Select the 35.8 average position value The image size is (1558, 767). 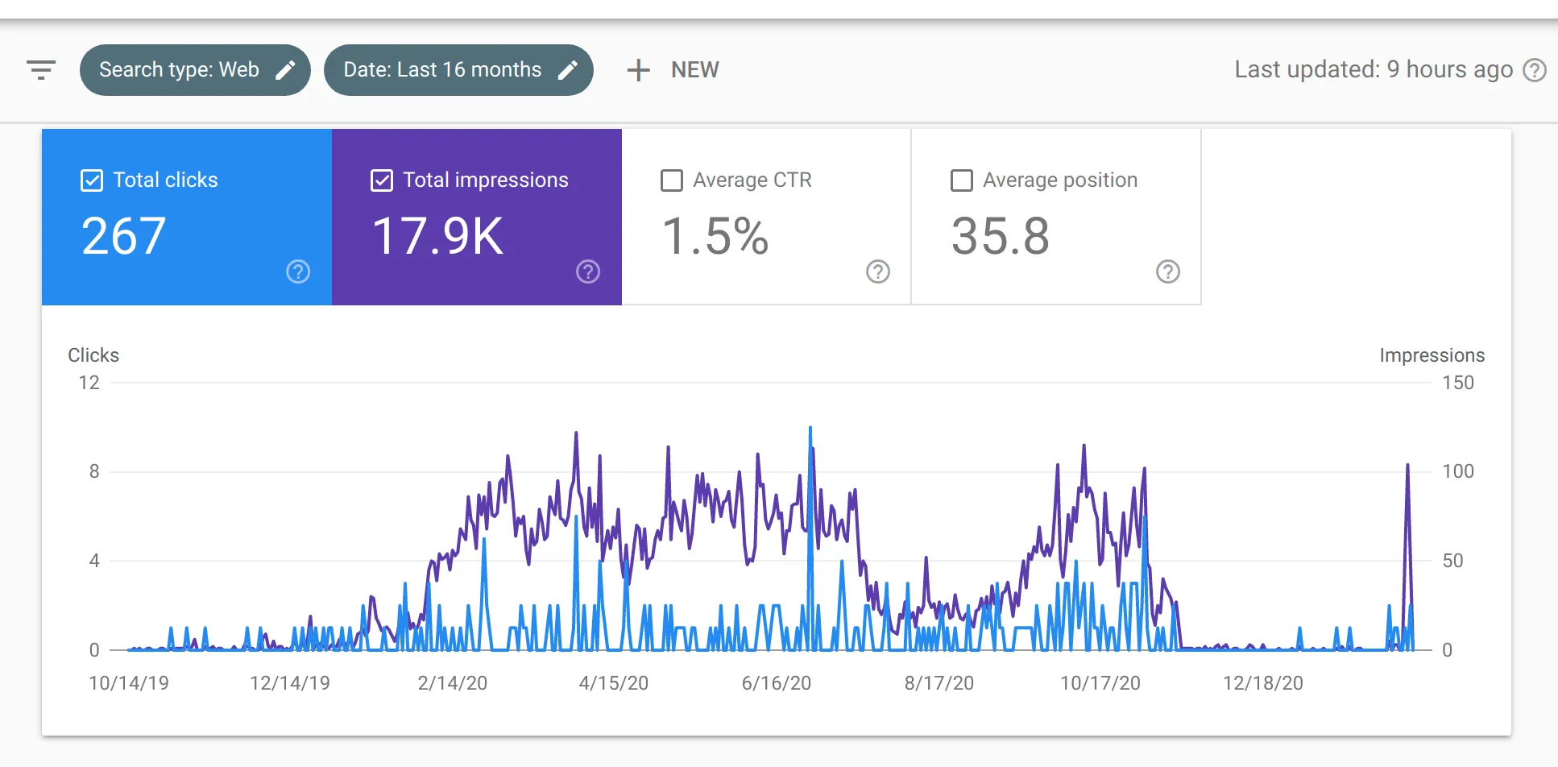[1001, 236]
